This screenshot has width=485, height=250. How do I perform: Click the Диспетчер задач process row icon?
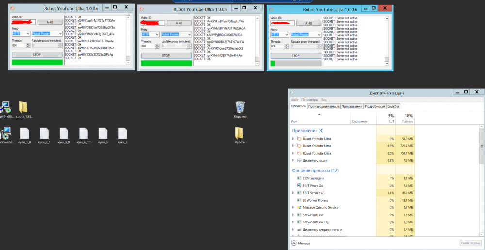(x=299, y=161)
